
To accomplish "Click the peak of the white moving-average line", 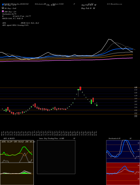I will tap(109, 39).
